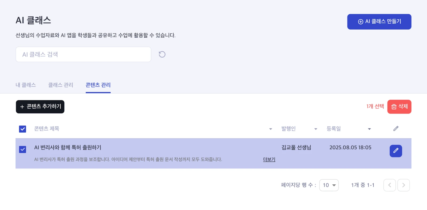Select the 콘텐츠 관리 tab
The width and height of the screenshot is (427, 210).
click(98, 85)
